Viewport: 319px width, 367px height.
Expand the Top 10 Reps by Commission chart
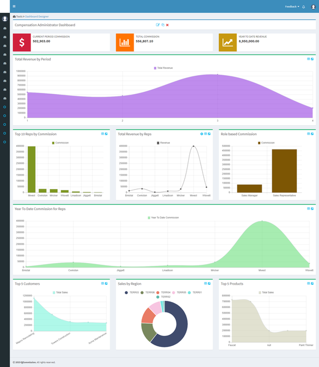coord(106,134)
